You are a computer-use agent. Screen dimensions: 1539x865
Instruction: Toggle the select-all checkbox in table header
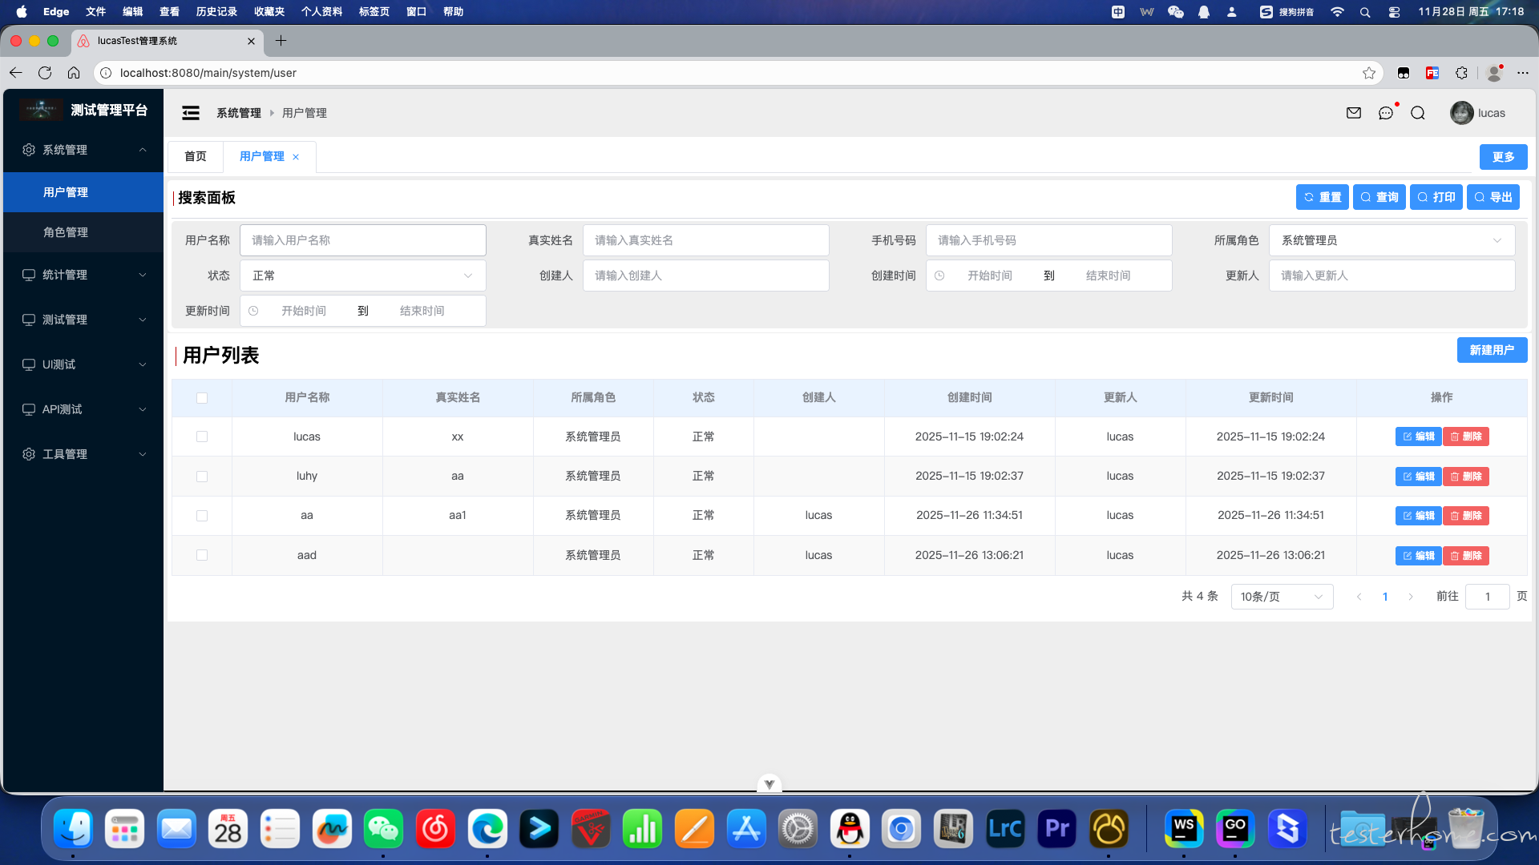202,398
